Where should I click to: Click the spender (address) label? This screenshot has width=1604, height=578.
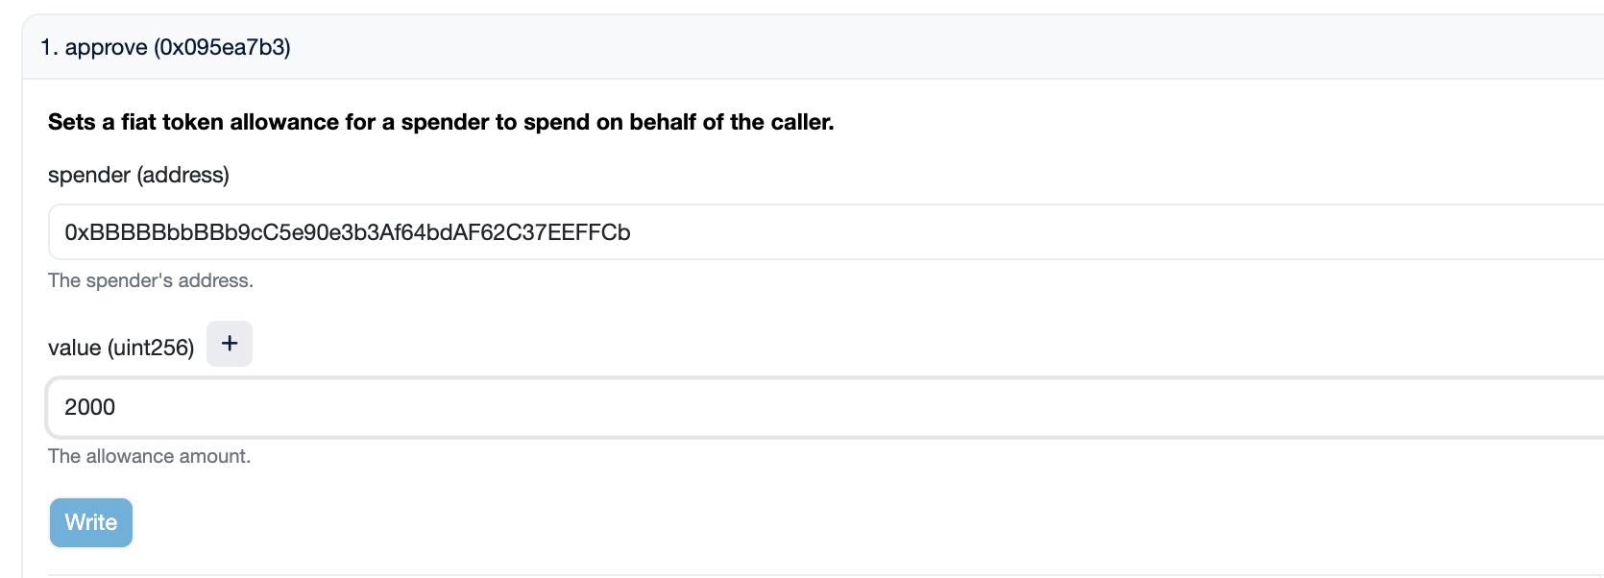click(138, 175)
